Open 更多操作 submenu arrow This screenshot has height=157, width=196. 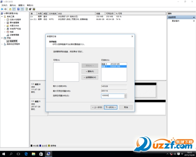(x=194, y=21)
